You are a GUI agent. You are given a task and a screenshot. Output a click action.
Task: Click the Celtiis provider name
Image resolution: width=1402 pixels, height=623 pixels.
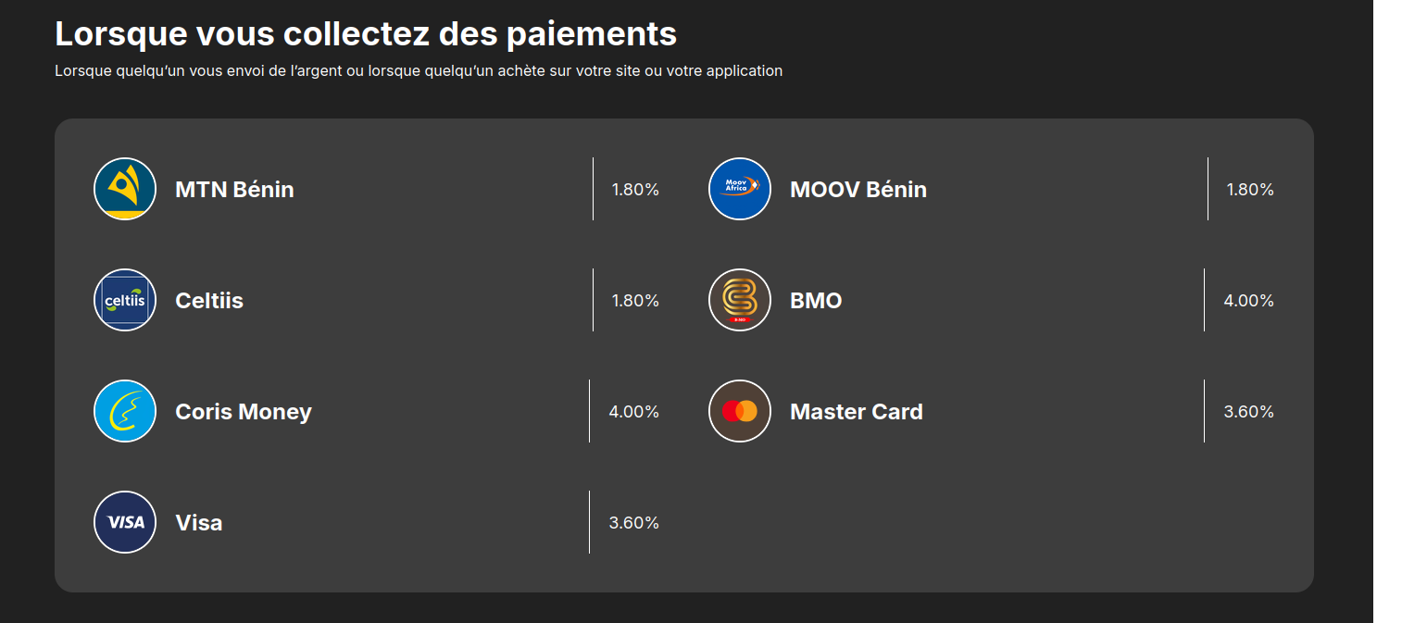(x=209, y=301)
